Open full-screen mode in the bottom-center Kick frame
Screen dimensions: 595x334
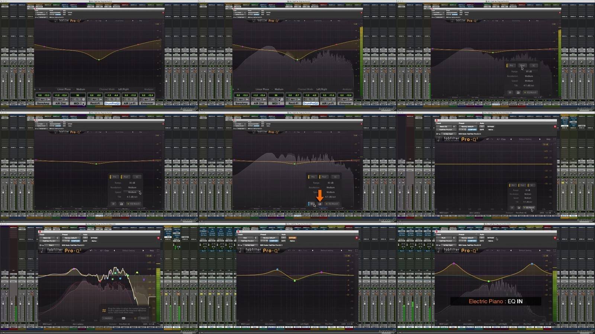click(356, 250)
